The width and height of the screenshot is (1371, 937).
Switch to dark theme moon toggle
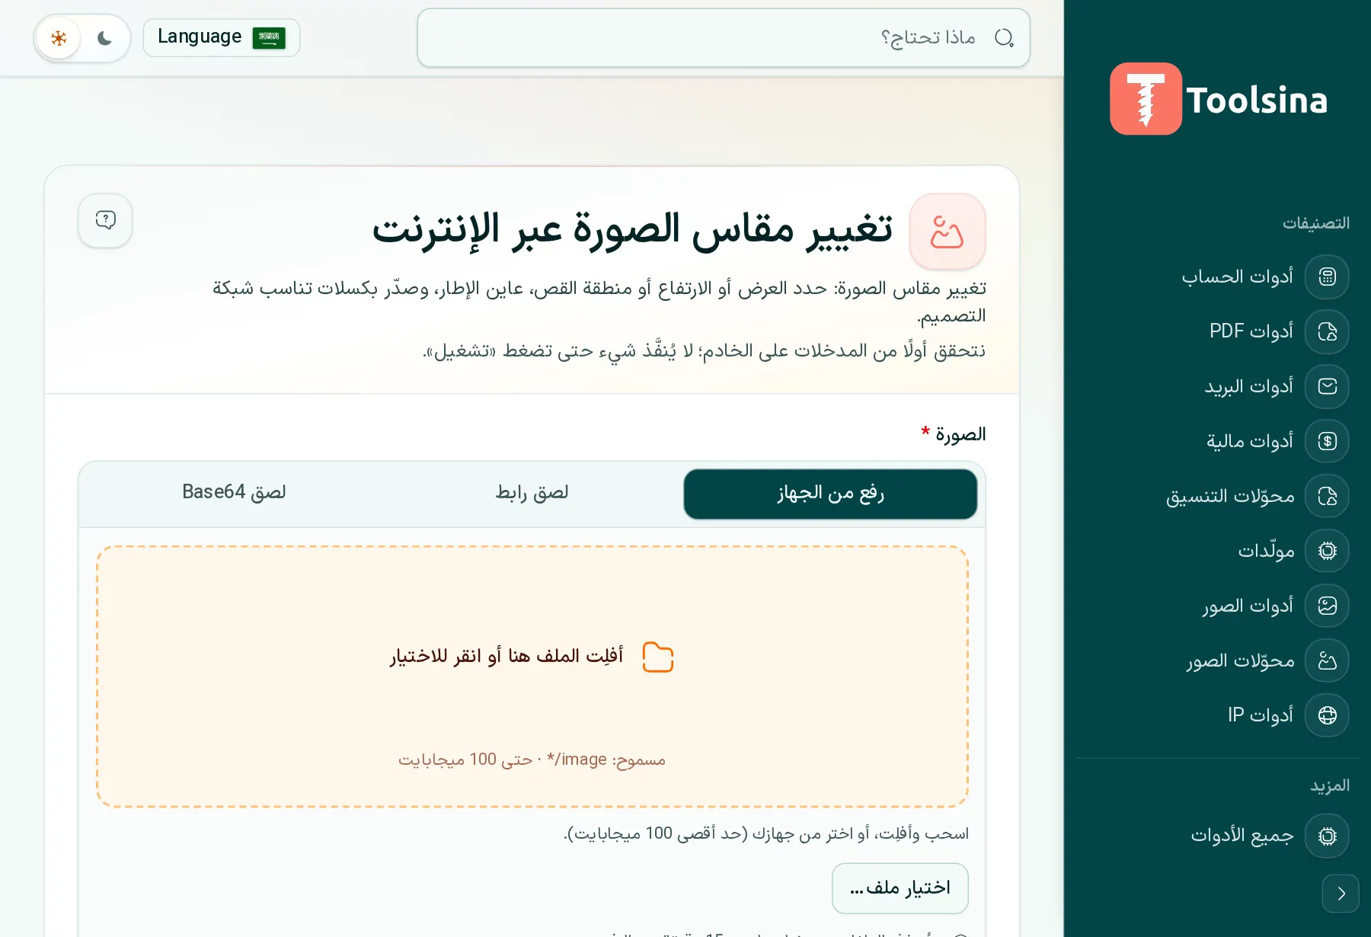click(x=105, y=38)
